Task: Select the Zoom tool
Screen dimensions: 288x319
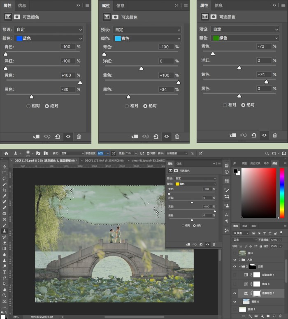Action: pos(4,295)
